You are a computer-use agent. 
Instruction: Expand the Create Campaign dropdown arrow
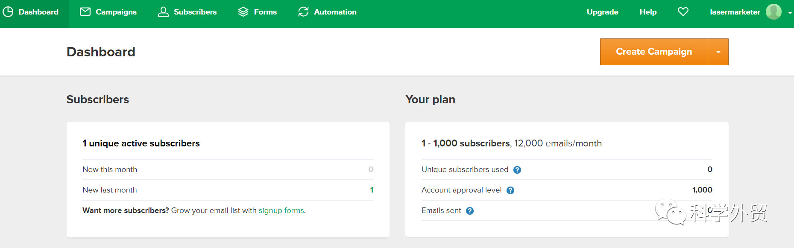pos(718,52)
